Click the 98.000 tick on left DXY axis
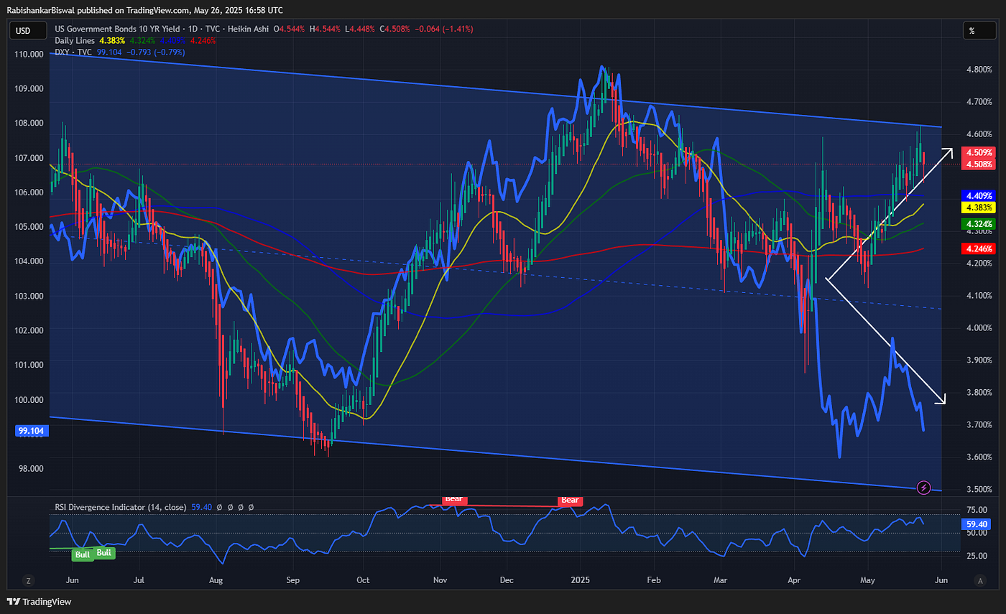The height and width of the screenshot is (614, 1006). 32,468
